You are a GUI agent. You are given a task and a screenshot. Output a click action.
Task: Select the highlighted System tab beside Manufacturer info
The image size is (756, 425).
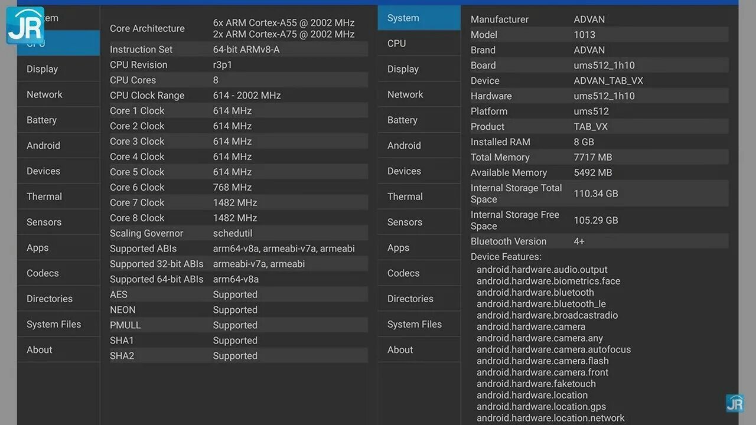tap(419, 18)
